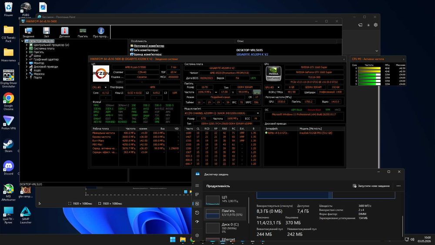The width and height of the screenshot is (435, 245).
Task: Open Task Manager App history icon
Action: pos(197,212)
